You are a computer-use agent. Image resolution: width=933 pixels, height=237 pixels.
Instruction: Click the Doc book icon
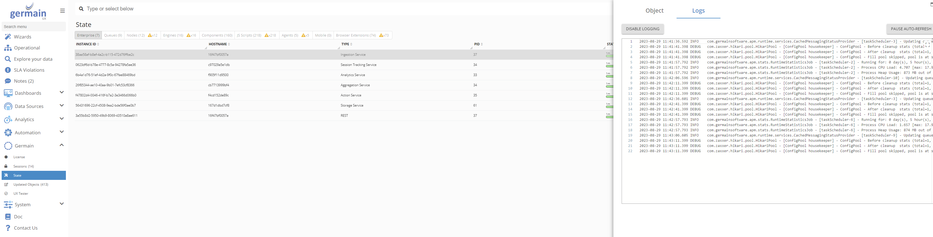8,217
